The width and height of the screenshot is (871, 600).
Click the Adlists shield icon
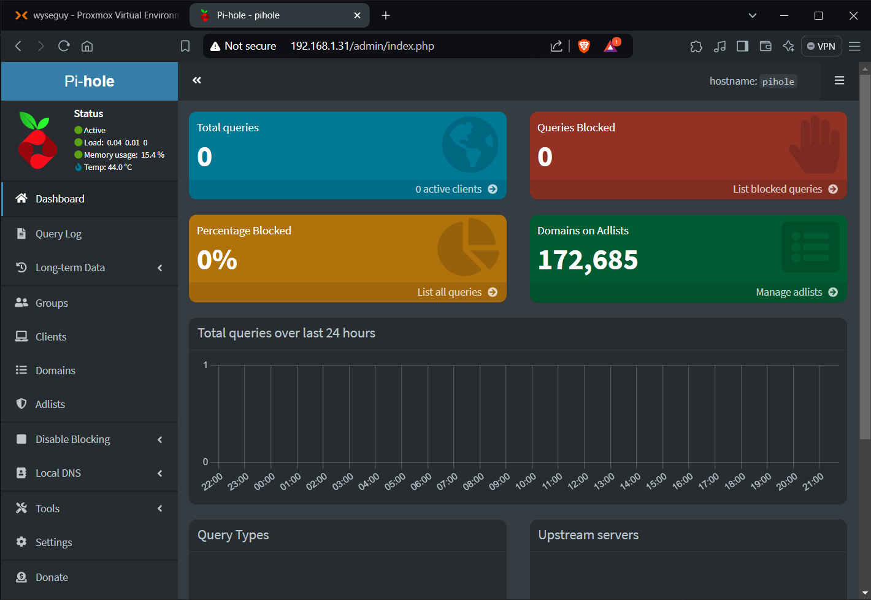coord(21,404)
